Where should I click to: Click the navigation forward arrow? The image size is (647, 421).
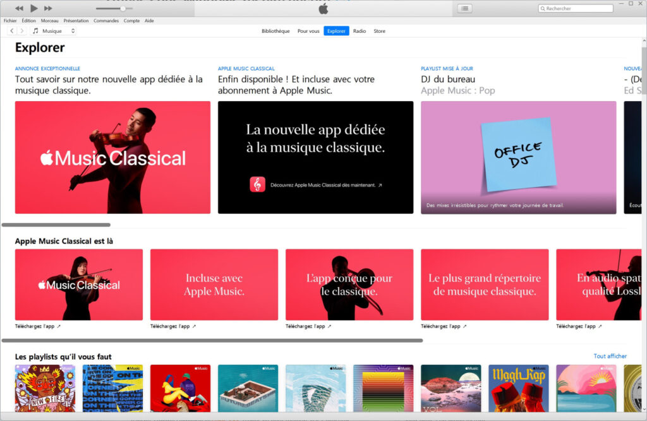coord(22,31)
